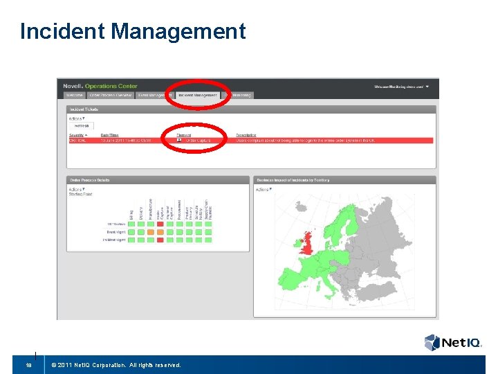The height and width of the screenshot is (374, 498).
Task: Click orange Event Mgmt Manufacture cell
Action: (151, 232)
